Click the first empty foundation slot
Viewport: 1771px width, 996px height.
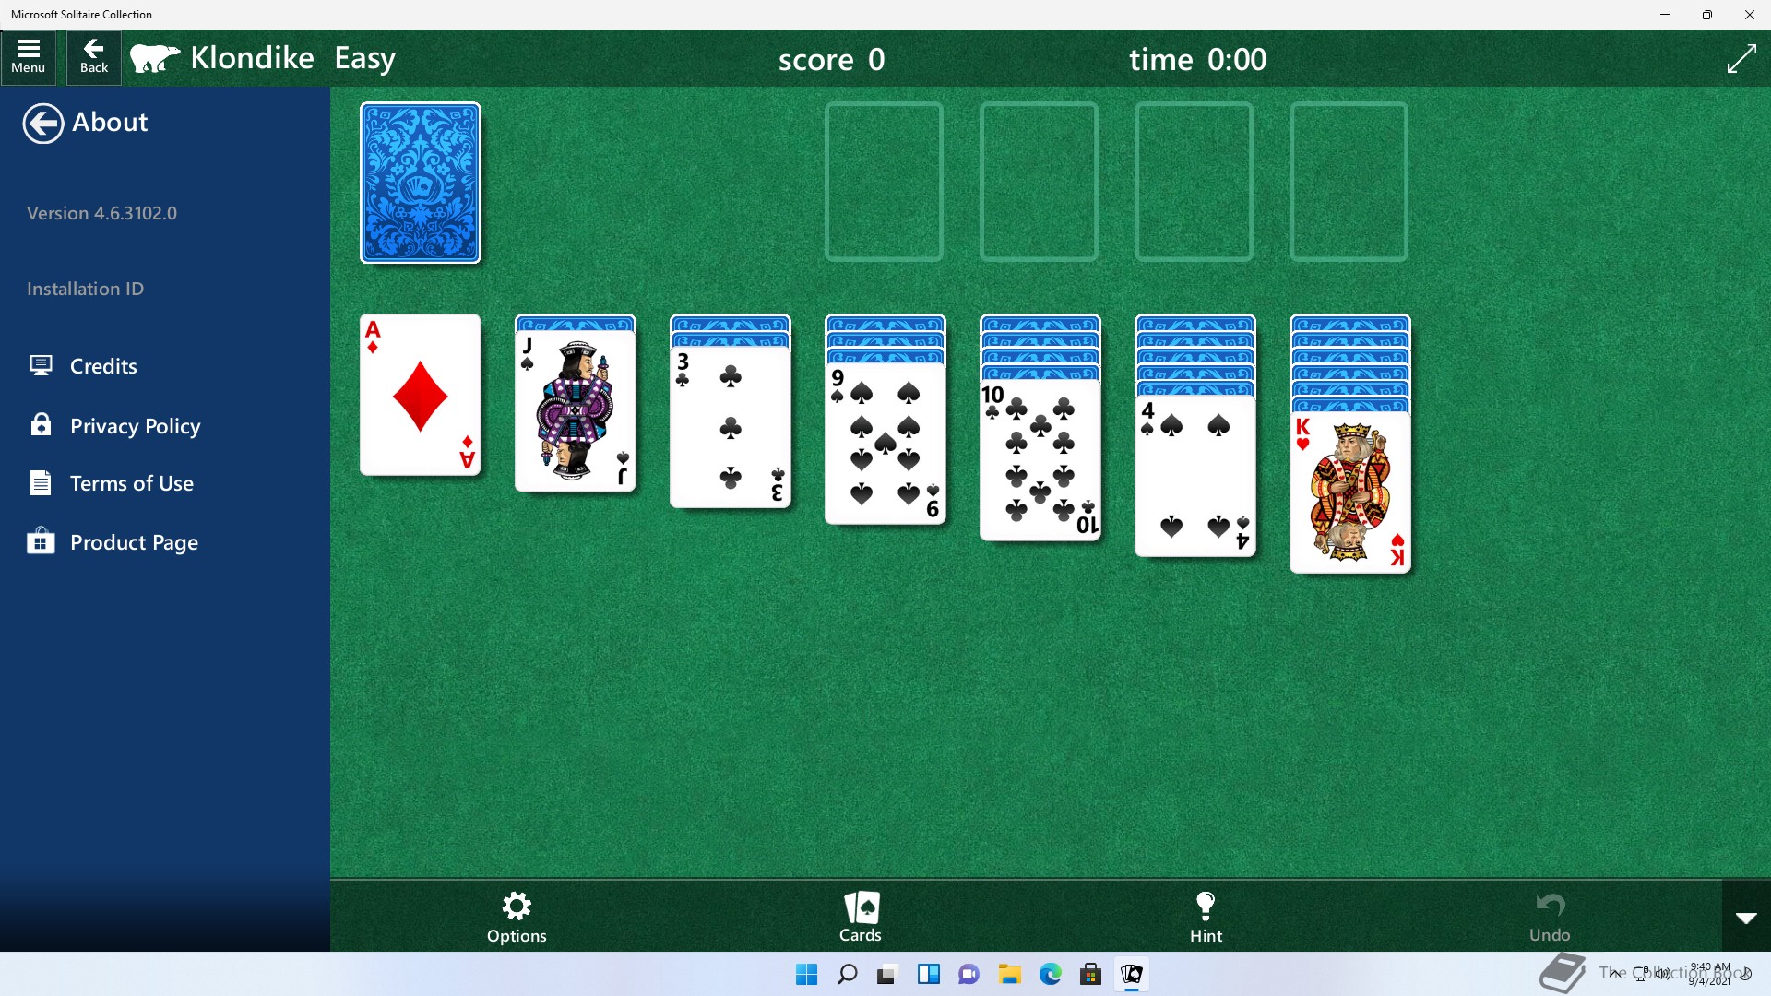pyautogui.click(x=884, y=182)
